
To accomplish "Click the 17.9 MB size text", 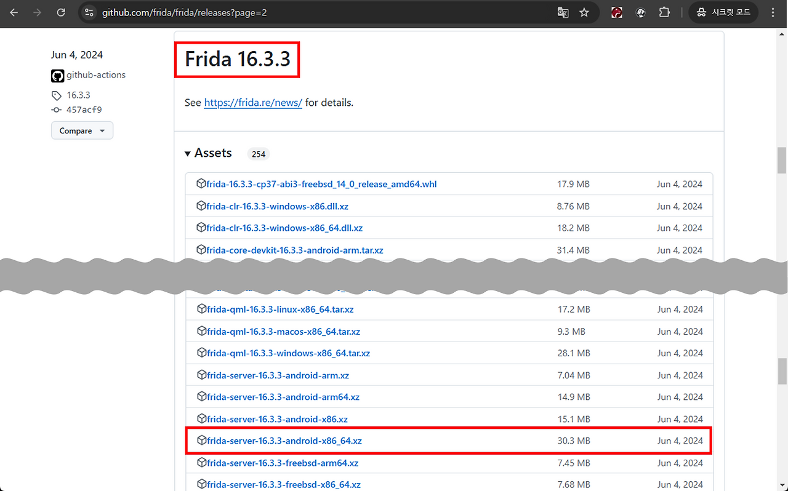I will click(573, 184).
